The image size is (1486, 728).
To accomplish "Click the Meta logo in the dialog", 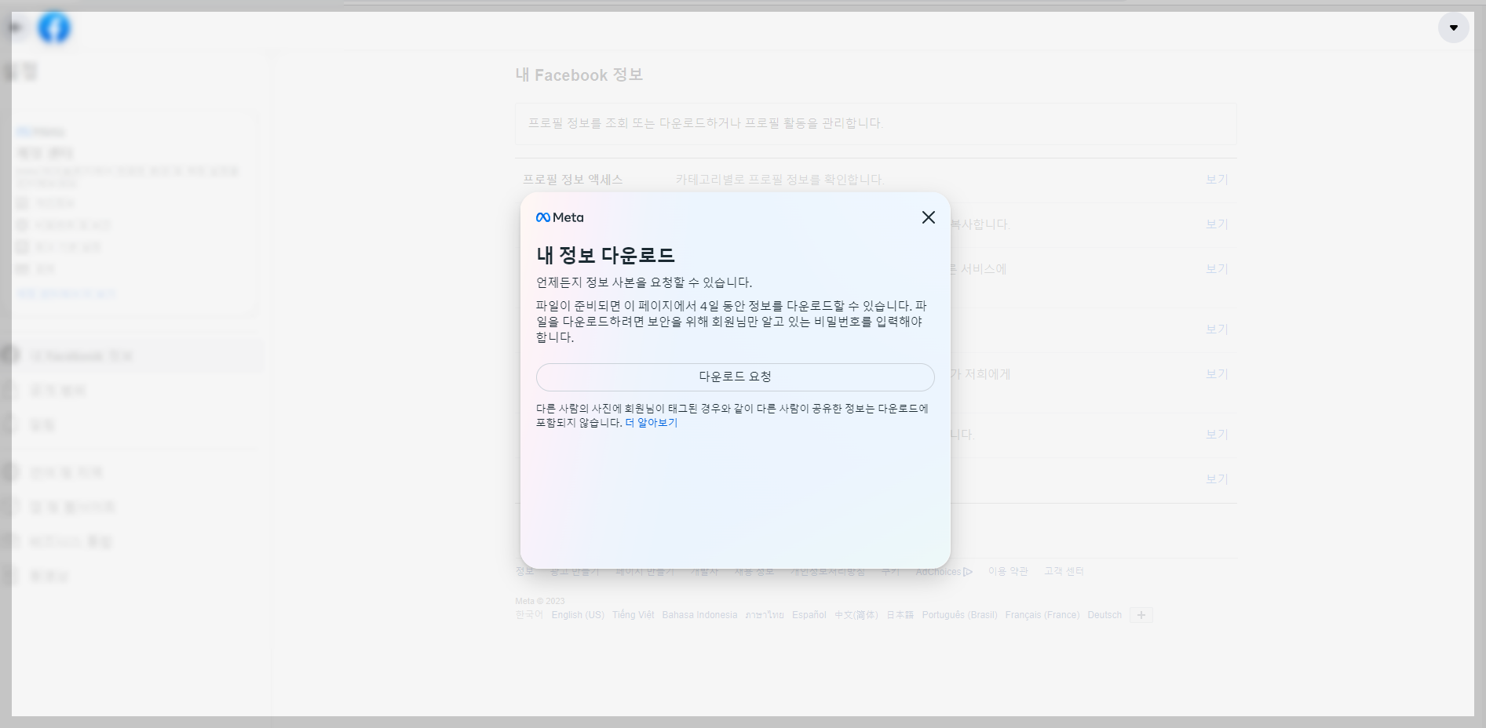I will coord(560,217).
